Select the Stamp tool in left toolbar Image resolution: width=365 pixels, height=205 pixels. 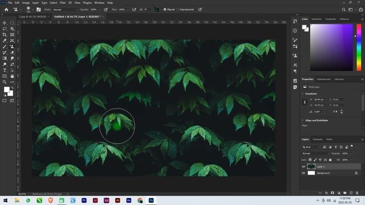pyautogui.click(x=12, y=47)
